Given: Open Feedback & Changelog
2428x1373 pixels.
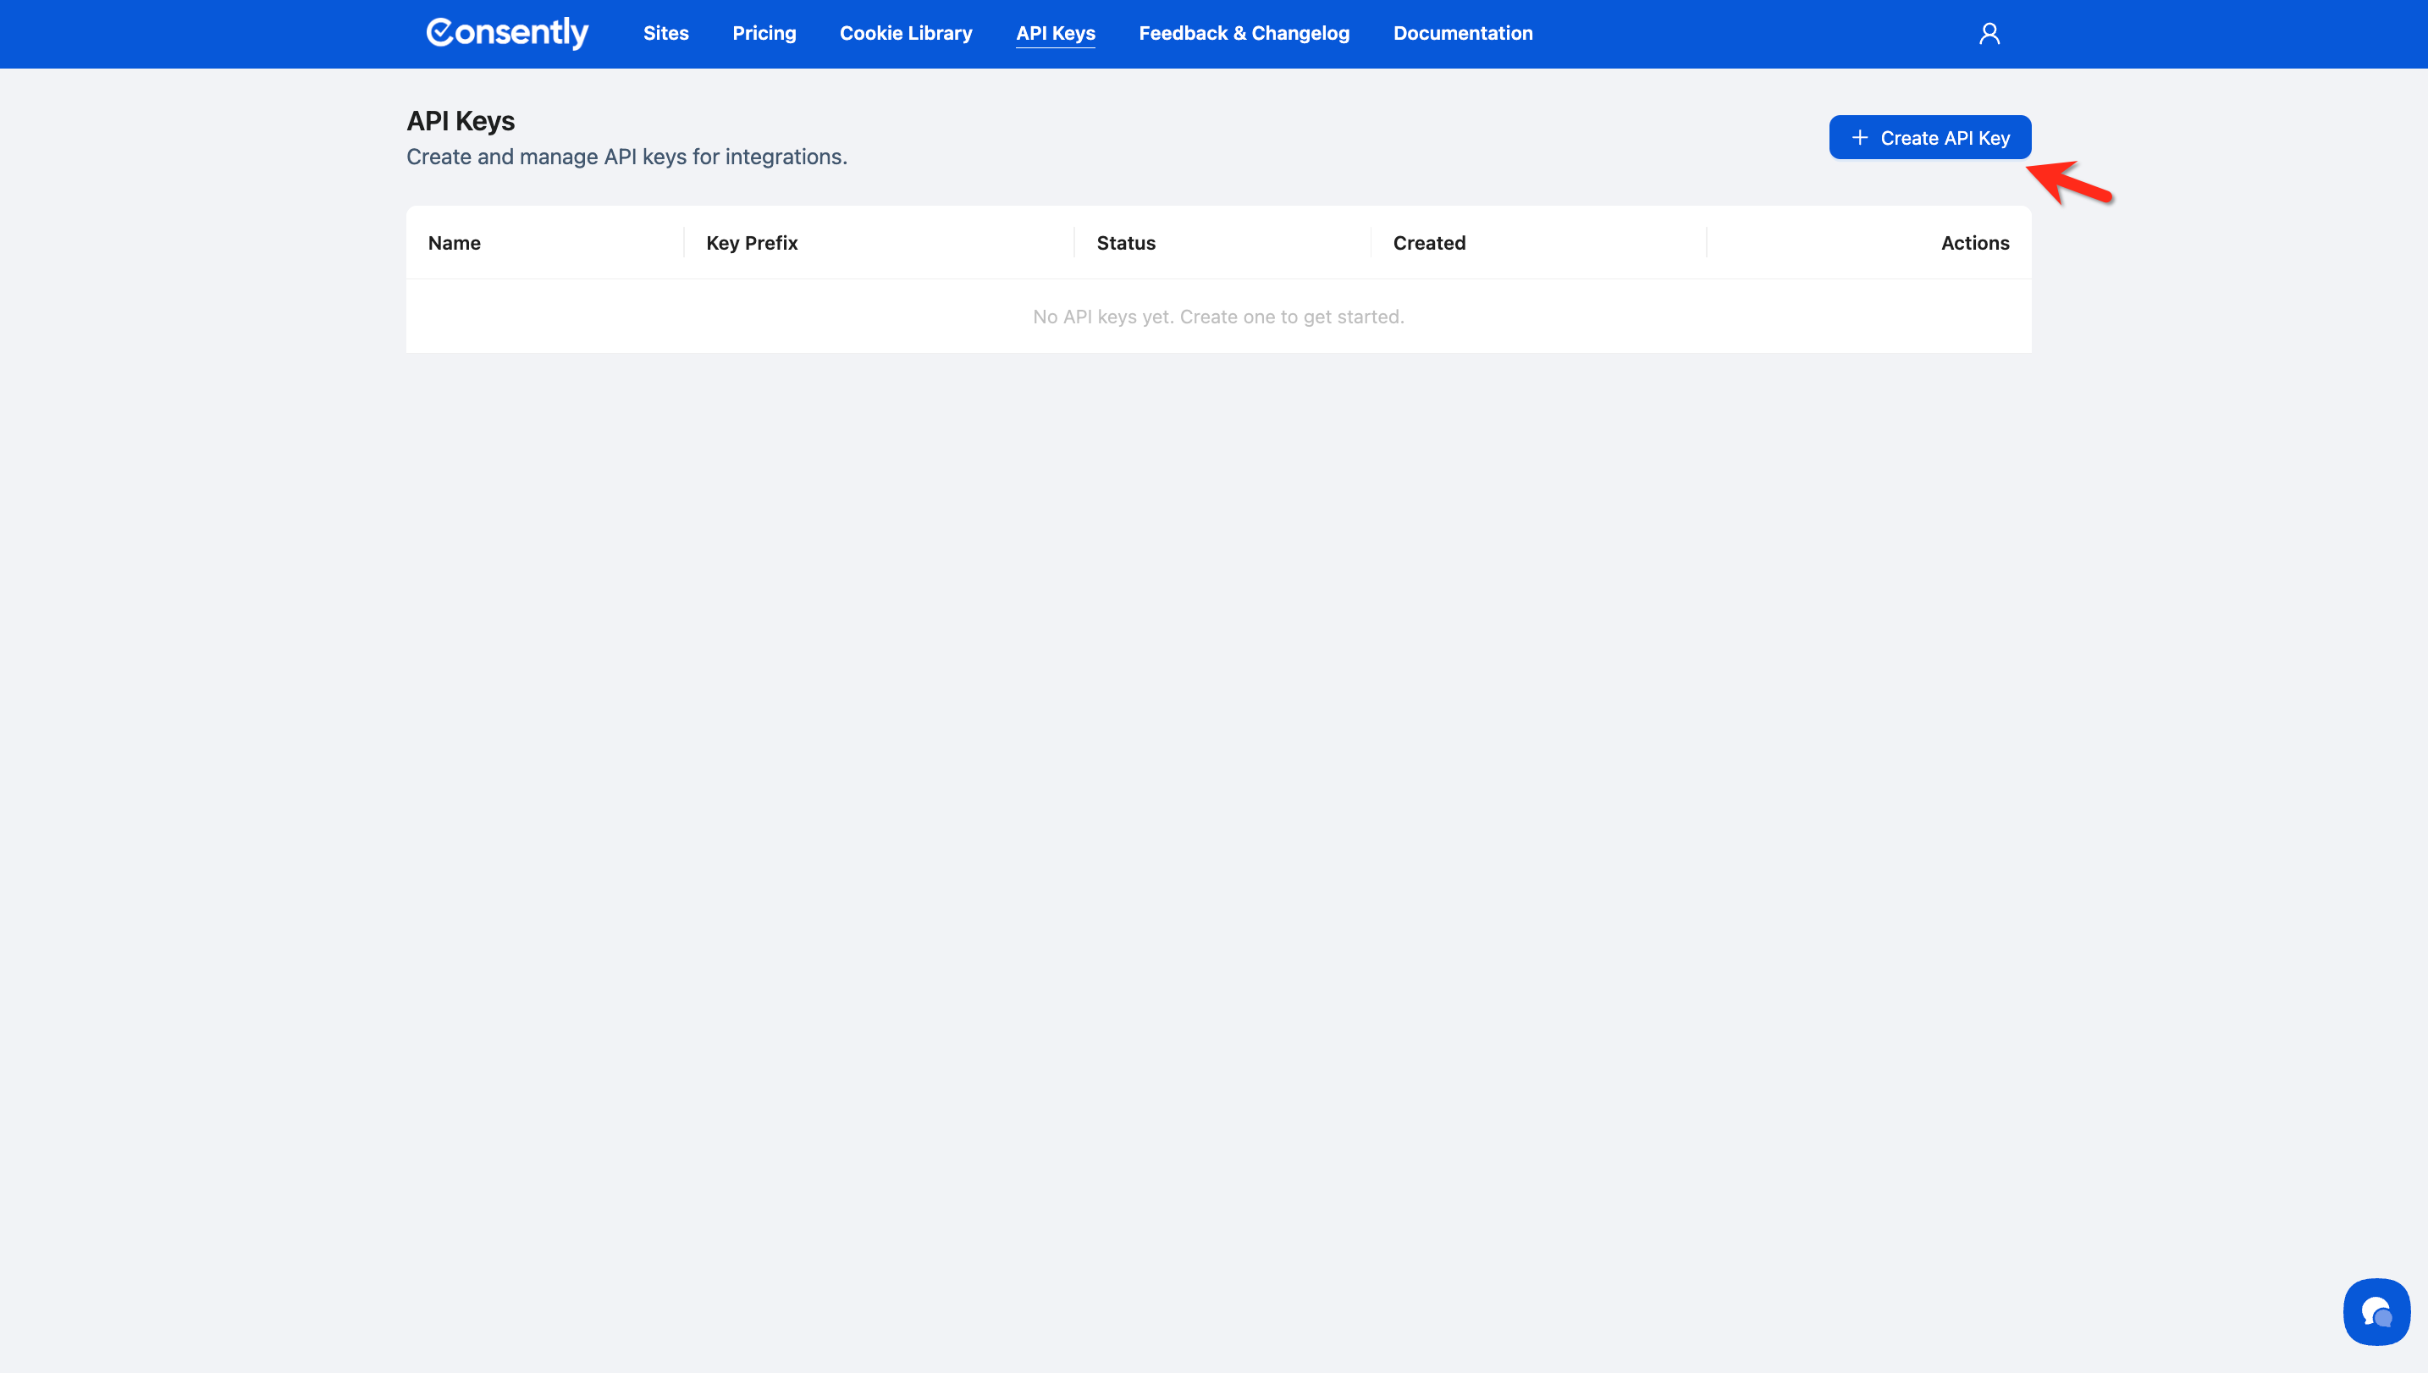Looking at the screenshot, I should (1244, 33).
